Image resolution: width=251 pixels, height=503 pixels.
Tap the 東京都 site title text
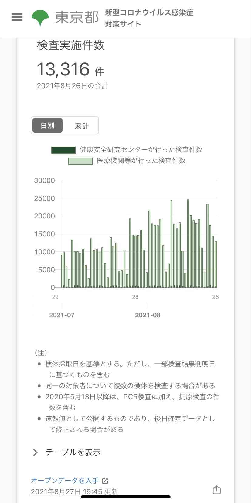point(77,18)
